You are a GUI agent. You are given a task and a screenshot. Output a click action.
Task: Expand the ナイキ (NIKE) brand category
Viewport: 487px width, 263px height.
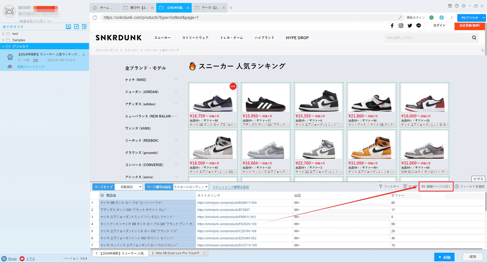[x=176, y=79]
